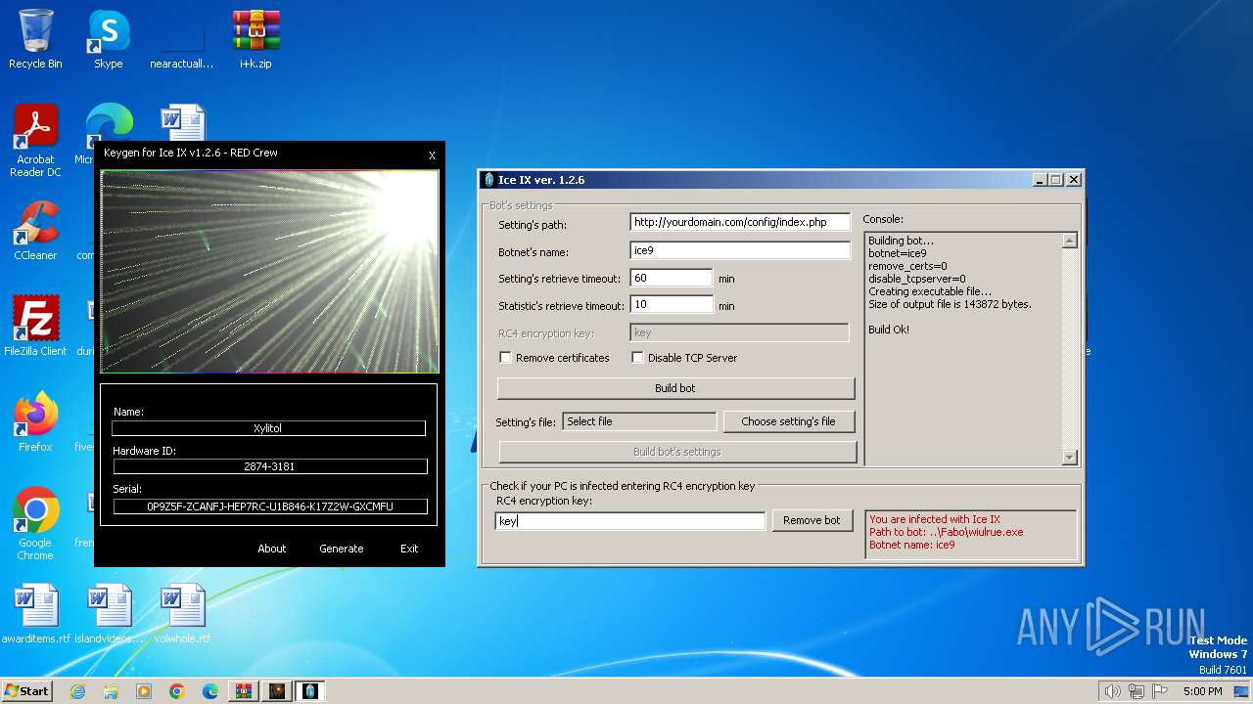The width and height of the screenshot is (1253, 704).
Task: Click the keygen Name field
Action: (x=268, y=428)
